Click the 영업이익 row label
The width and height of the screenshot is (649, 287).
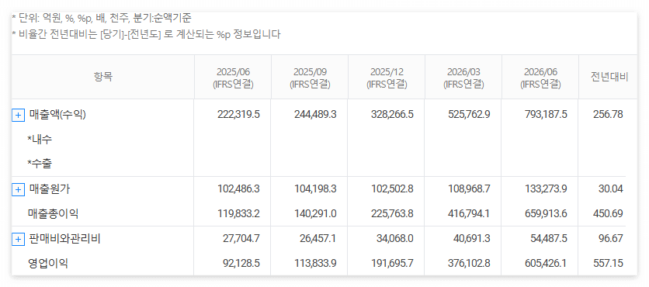[x=48, y=264]
